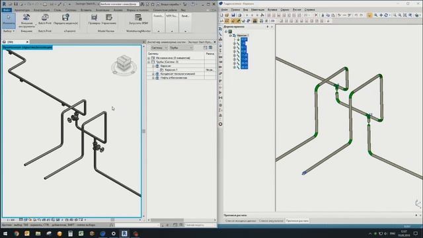Toggle visibility of the last pipe segment in project tree
Viewport: 423px width, 238px height.
point(235,67)
